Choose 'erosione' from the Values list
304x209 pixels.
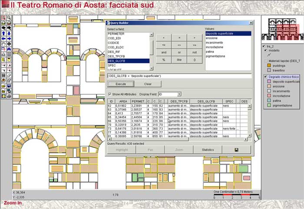(x=212, y=38)
